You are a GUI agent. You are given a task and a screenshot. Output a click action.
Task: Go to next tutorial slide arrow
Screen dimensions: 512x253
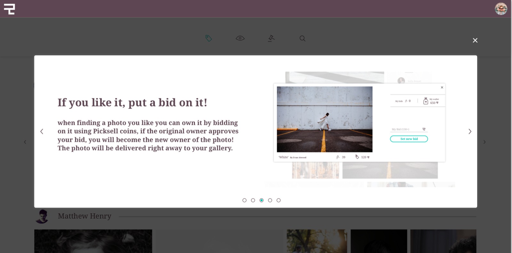pos(470,131)
